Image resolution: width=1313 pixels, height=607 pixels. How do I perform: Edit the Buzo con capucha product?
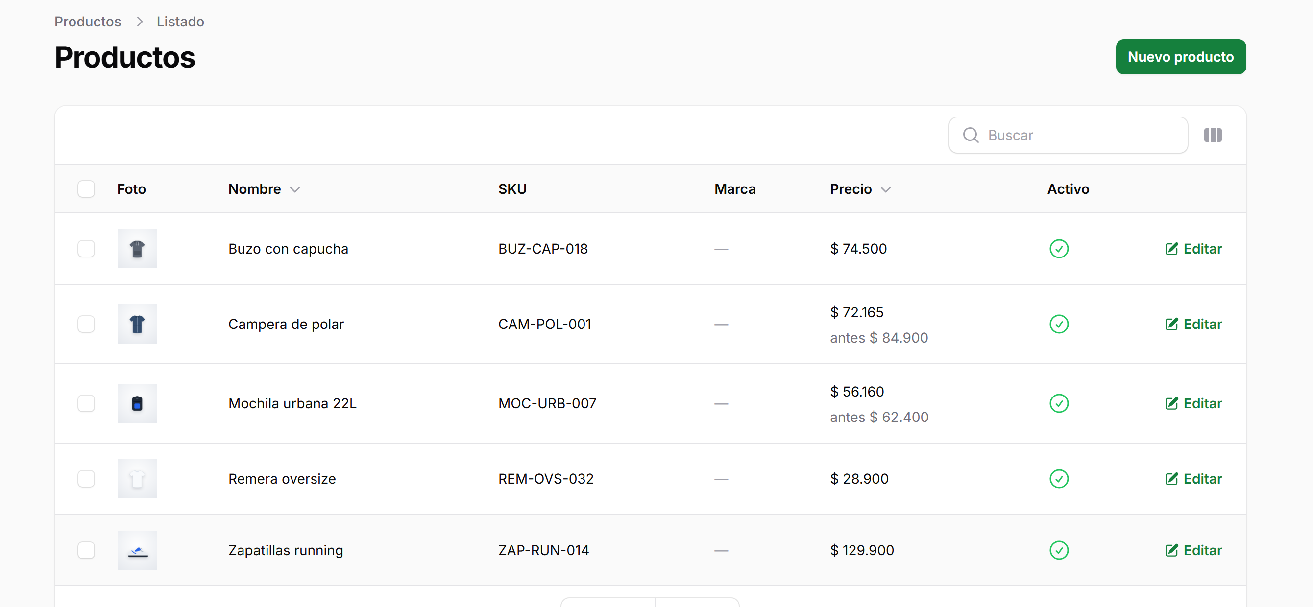pyautogui.click(x=1193, y=249)
